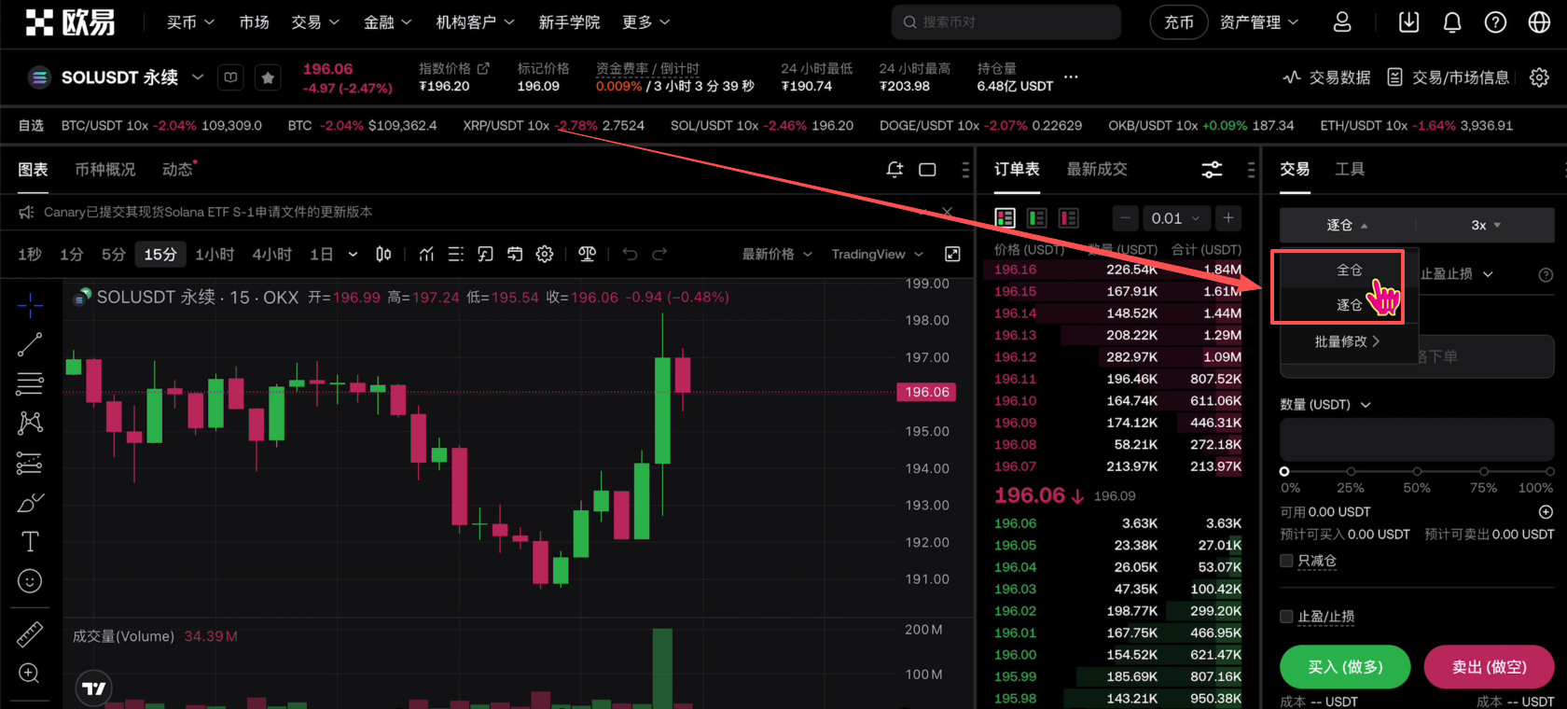Open chart settings gear icon
Viewport: 1567px width, 709px height.
pyautogui.click(x=545, y=254)
